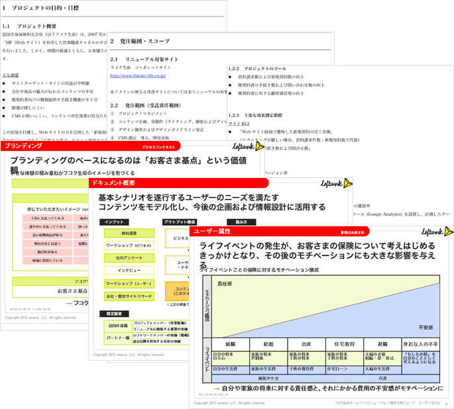Click the 自分の生活費 table cell

231,369
